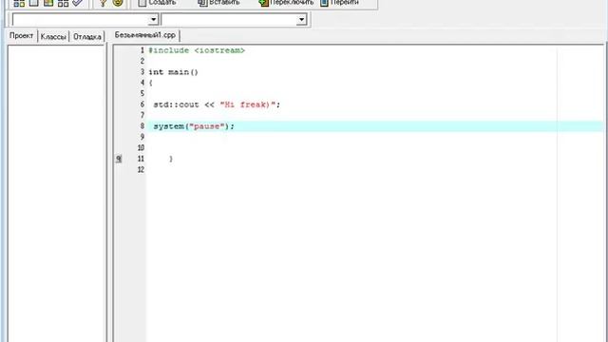Select the Безымянный1.cpp editor tab
608x342 pixels.
[x=145, y=35]
